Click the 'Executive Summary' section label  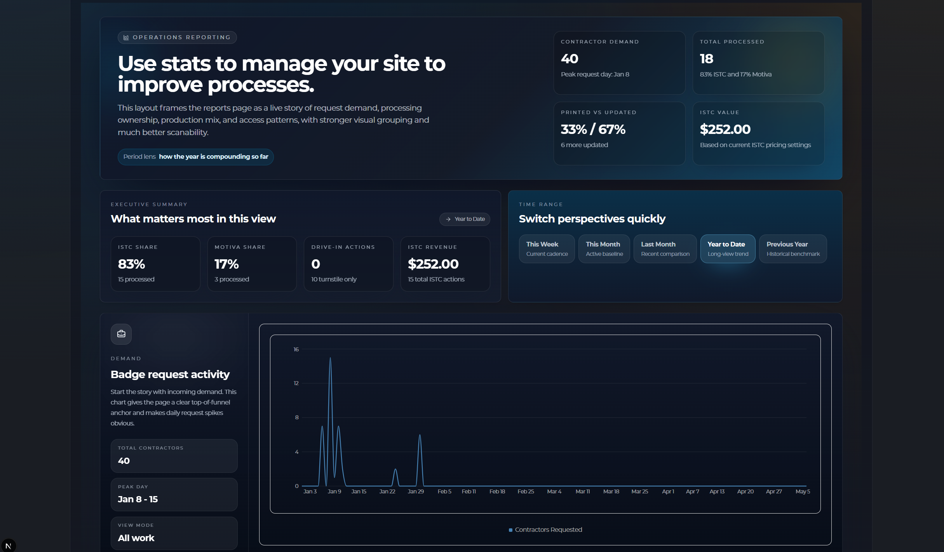[149, 205]
